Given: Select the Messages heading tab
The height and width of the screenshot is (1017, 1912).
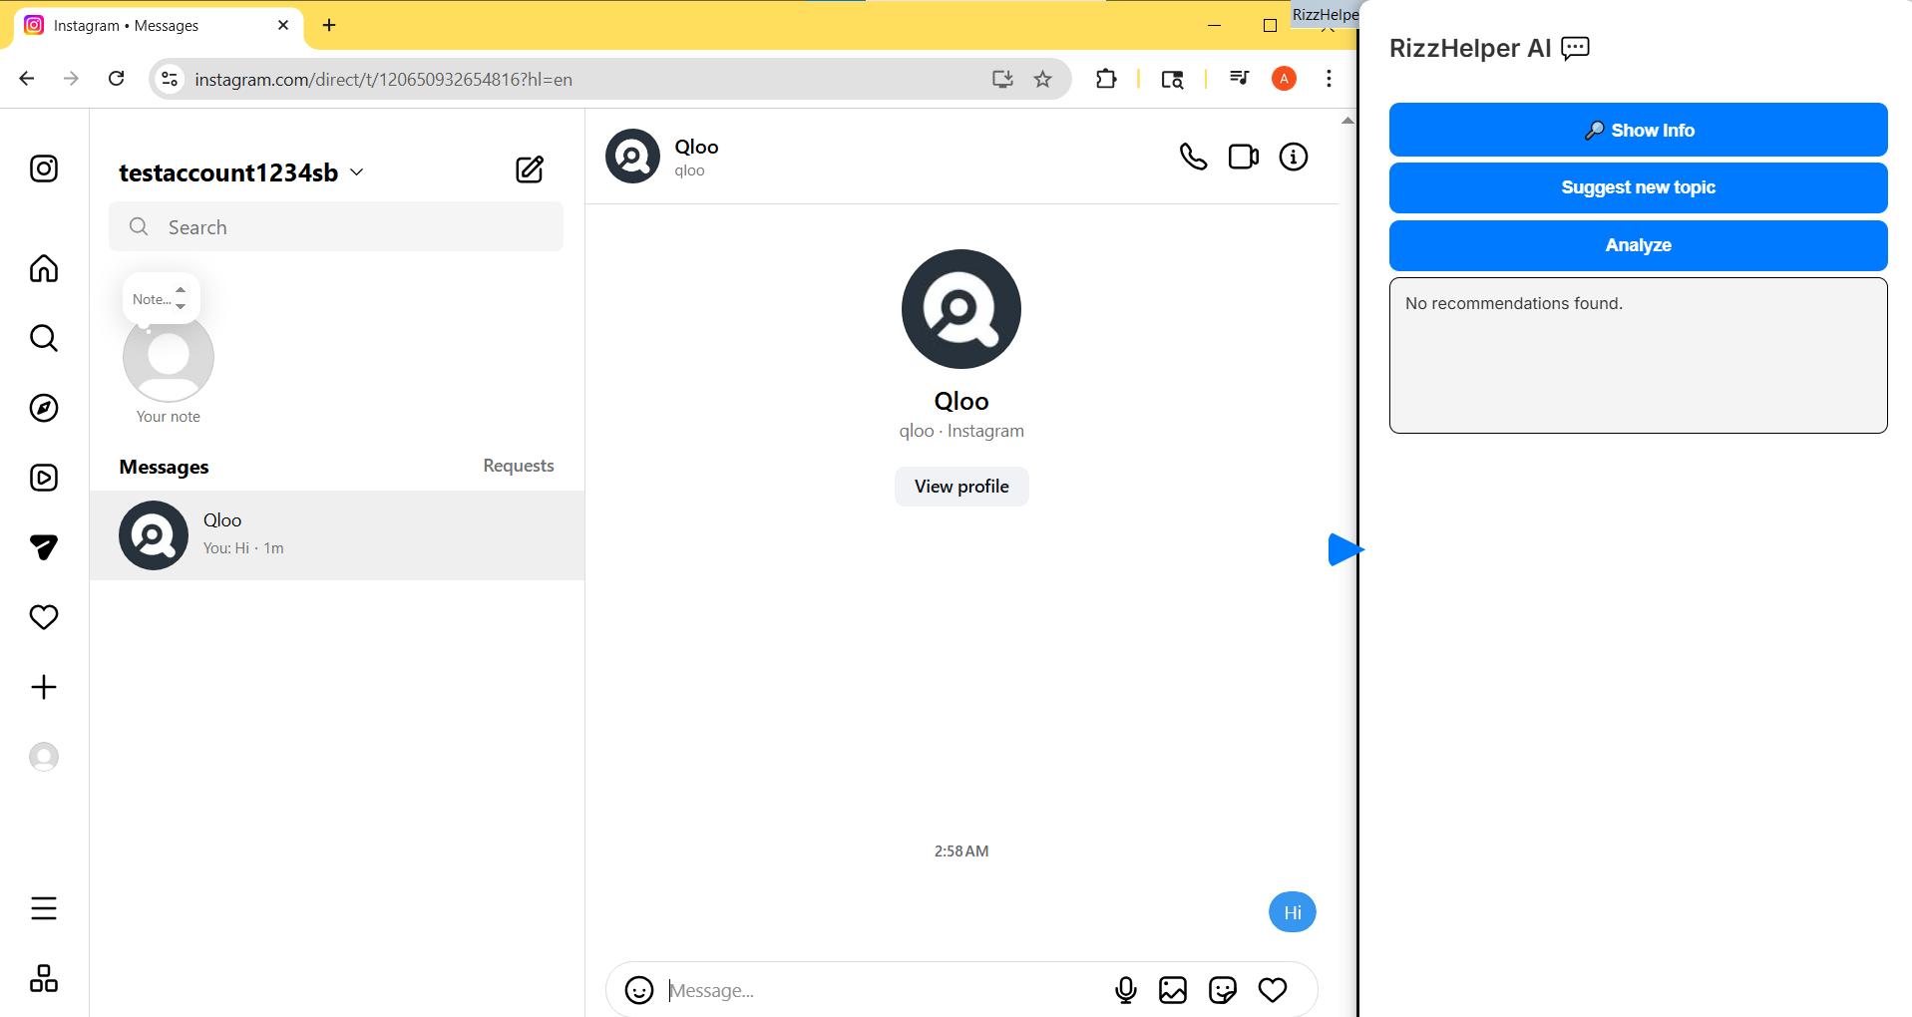Looking at the screenshot, I should click(164, 467).
